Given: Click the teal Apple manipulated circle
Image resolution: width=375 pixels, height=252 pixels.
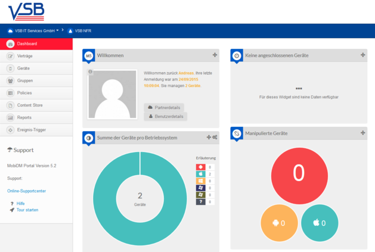Looking at the screenshot, I should [320, 223].
